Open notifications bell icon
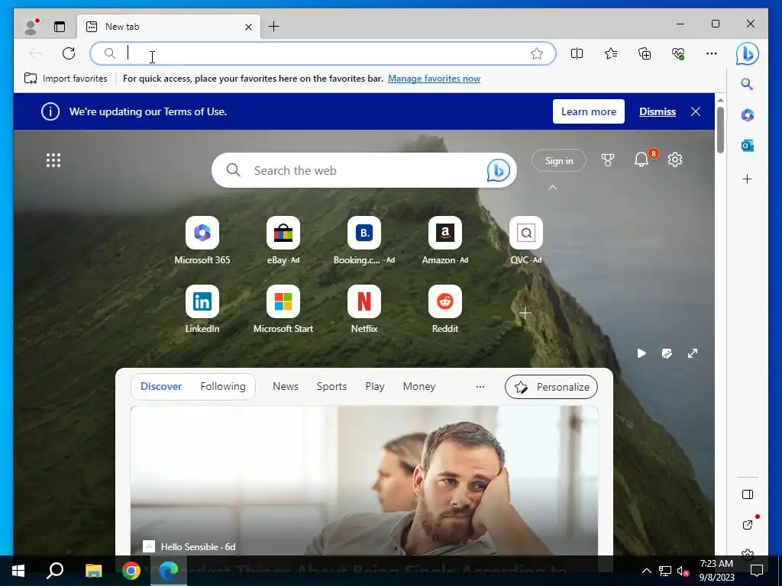The width and height of the screenshot is (782, 586). pyautogui.click(x=641, y=160)
